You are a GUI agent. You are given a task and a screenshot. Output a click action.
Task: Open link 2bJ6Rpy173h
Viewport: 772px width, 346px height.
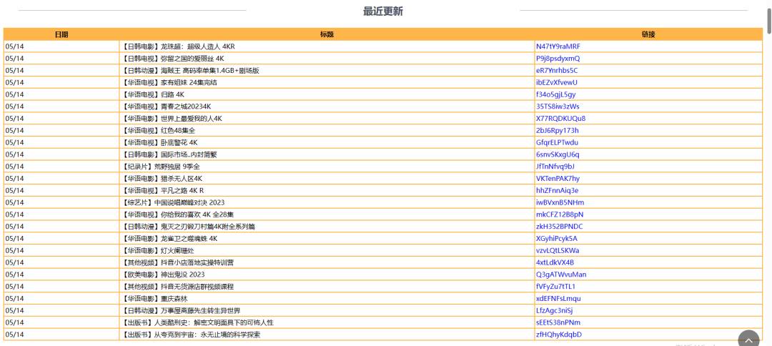[x=558, y=130]
